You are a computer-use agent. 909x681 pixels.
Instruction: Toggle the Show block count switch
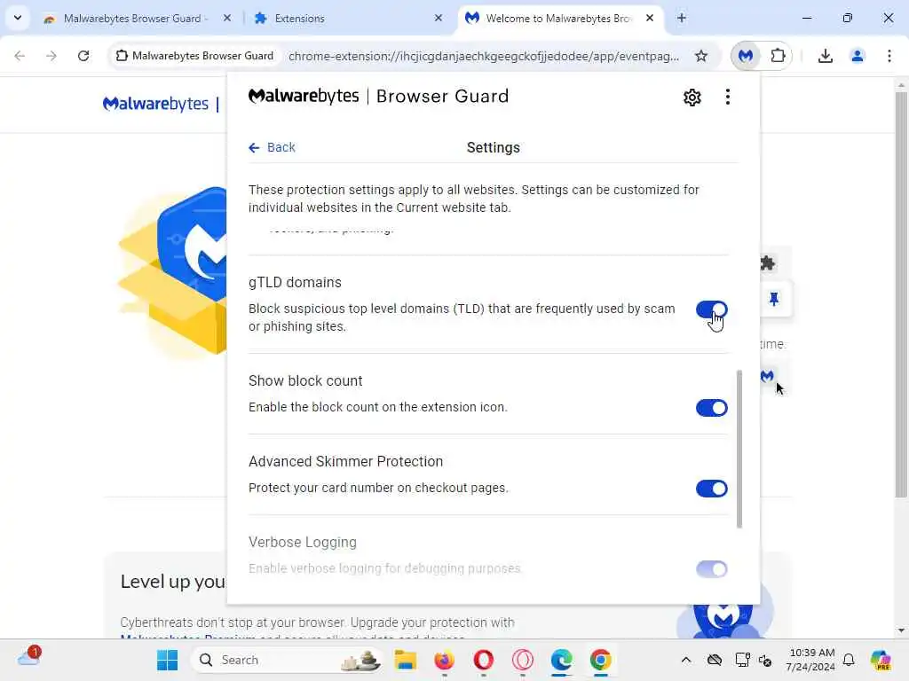point(711,408)
